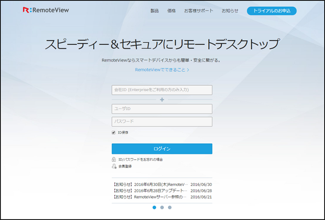
Task: Open the 会員登録 link
Action: tap(125, 166)
